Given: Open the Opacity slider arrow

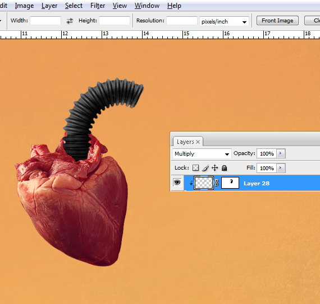Looking at the screenshot, I should (281, 153).
